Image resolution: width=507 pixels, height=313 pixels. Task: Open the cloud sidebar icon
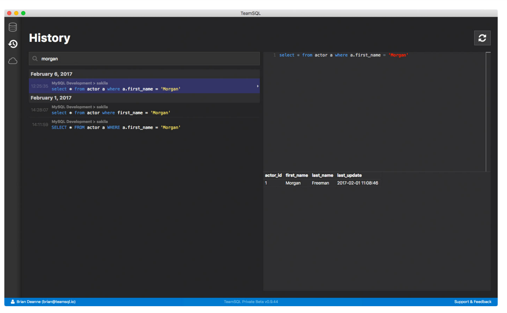click(13, 61)
